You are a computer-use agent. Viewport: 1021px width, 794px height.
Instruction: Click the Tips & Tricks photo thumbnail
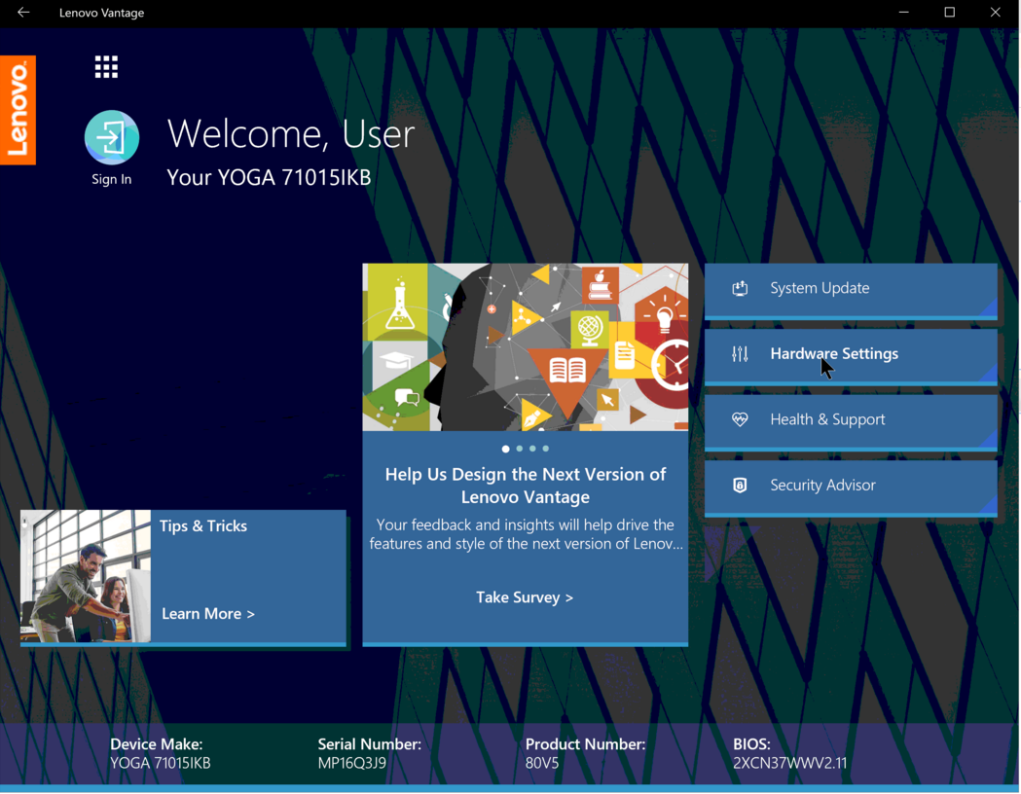[x=86, y=576]
